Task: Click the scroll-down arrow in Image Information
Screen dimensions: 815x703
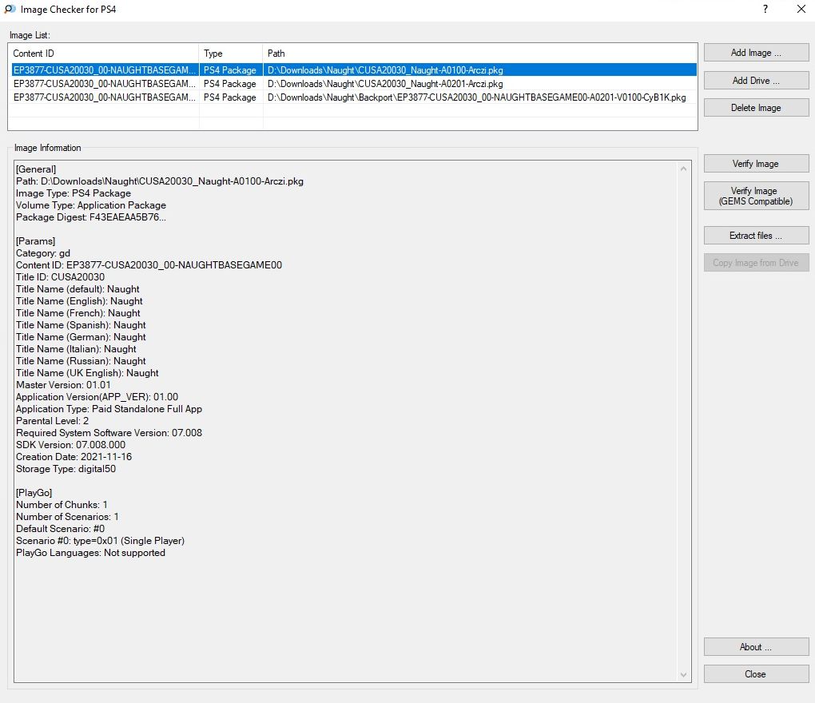Action: click(683, 675)
